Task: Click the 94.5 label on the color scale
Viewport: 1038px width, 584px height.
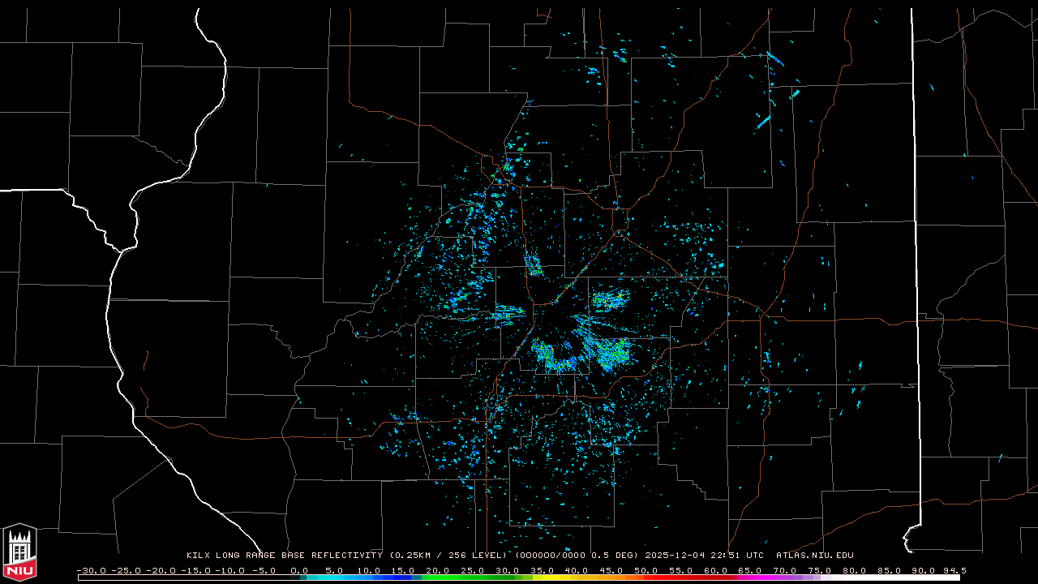Action: tap(953, 570)
